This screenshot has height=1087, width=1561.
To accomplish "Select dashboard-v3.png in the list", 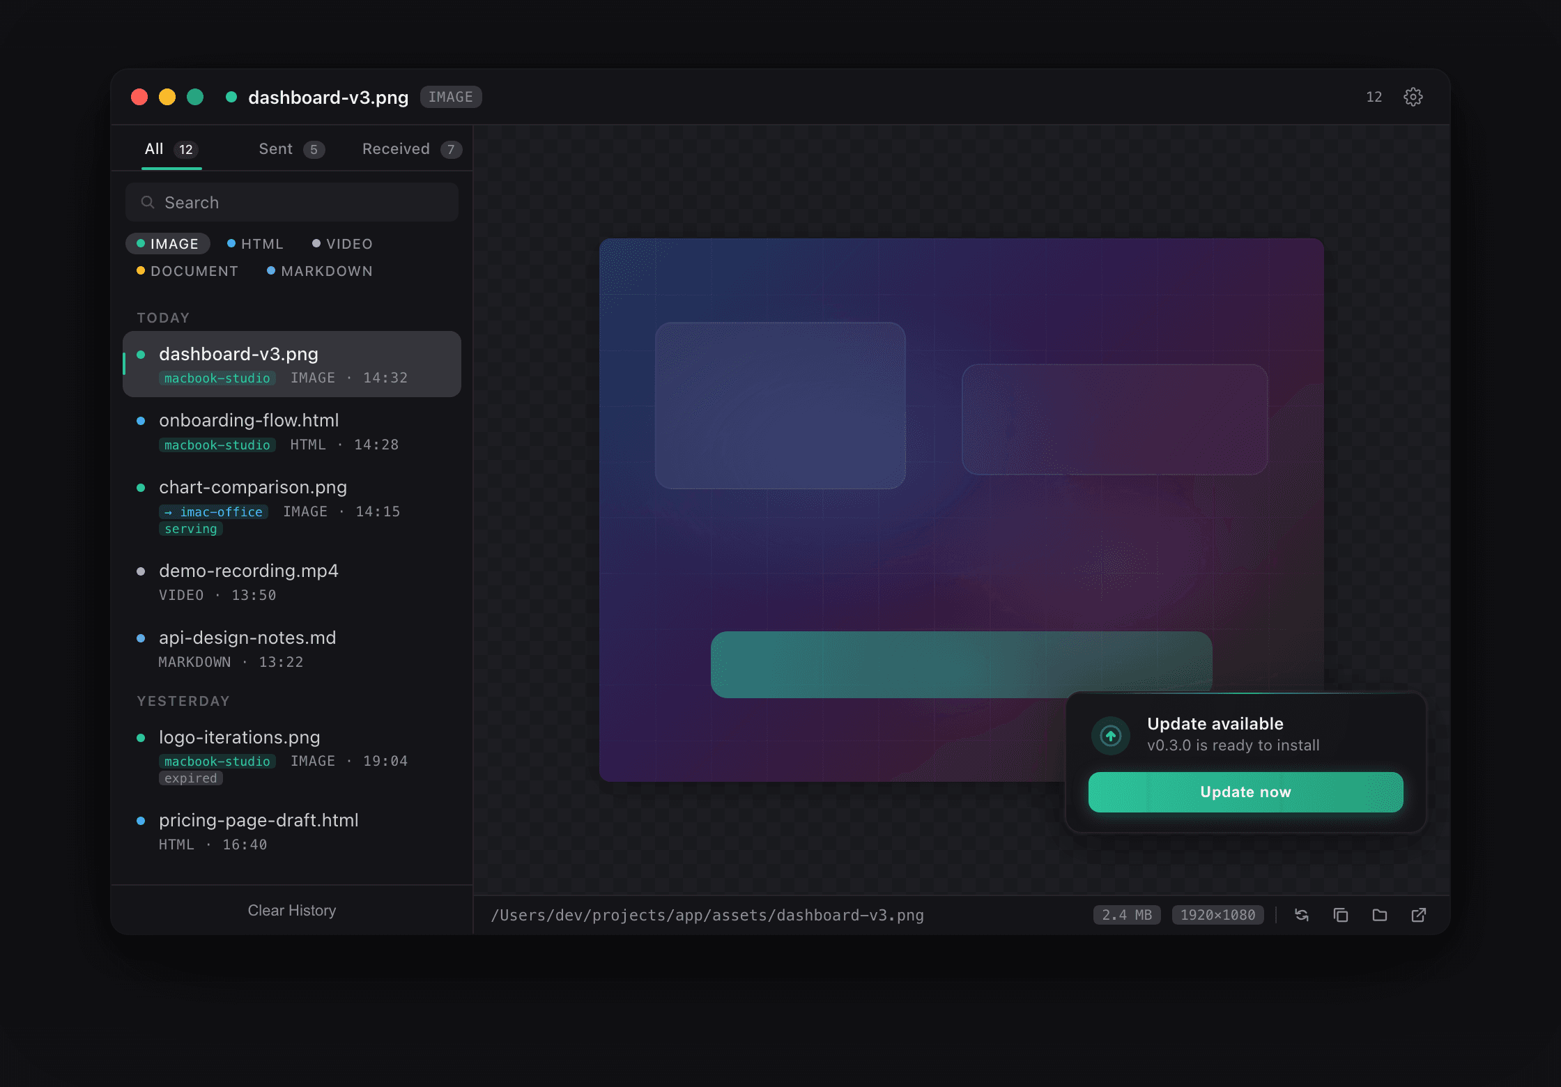I will tap(292, 364).
